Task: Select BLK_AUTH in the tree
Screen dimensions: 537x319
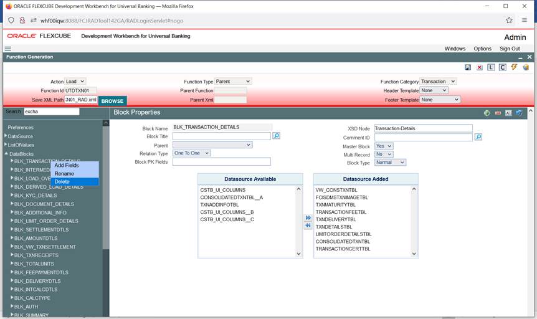Action: pos(26,307)
